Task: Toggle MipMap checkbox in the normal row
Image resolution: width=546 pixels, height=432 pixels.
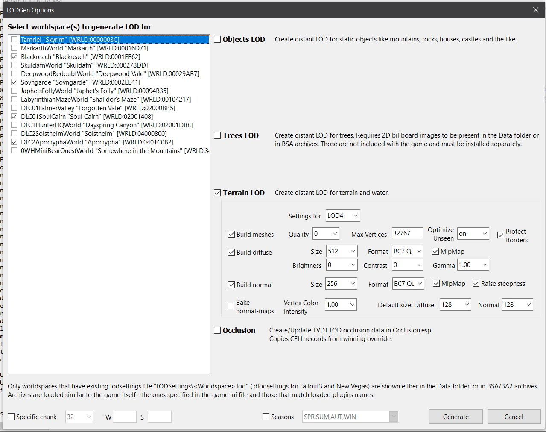Action: [x=436, y=283]
